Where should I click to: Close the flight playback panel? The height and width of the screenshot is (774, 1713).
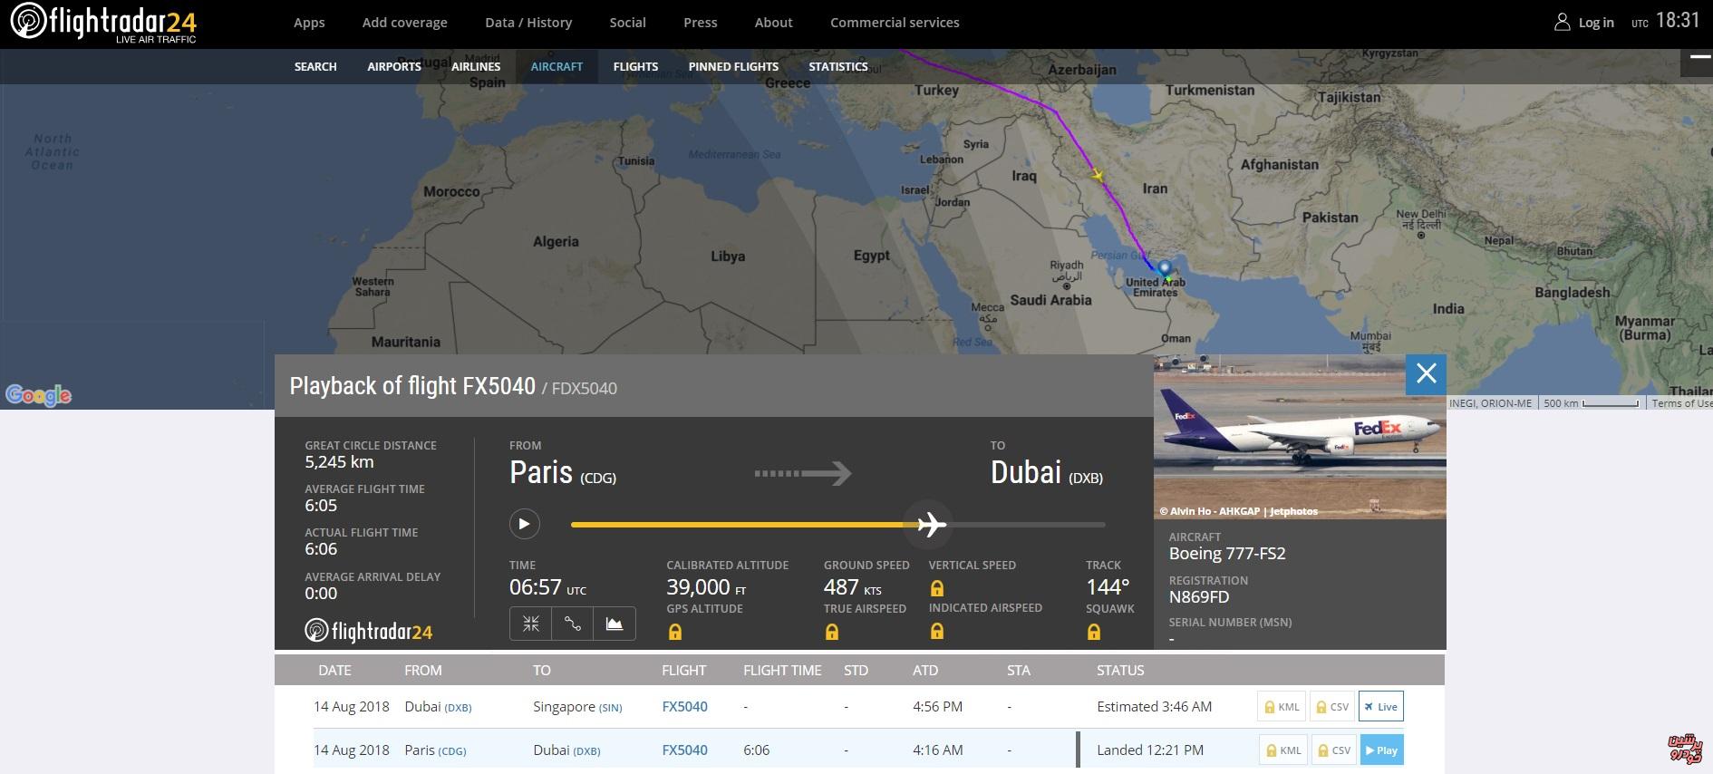(x=1426, y=373)
